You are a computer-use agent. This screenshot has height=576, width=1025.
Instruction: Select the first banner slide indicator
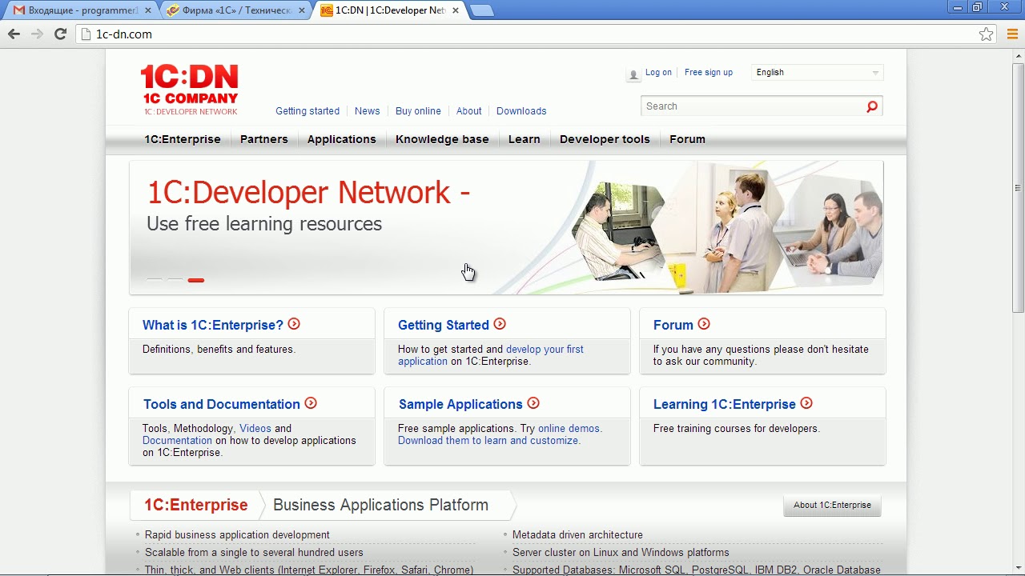[x=155, y=280]
